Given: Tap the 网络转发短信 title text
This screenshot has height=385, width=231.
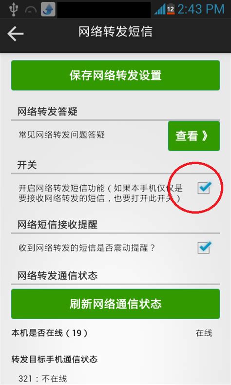Looking at the screenshot, I should pos(115,32).
